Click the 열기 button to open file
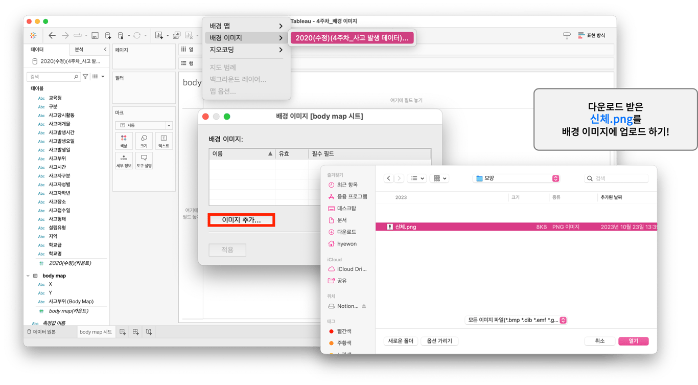 pos(633,341)
